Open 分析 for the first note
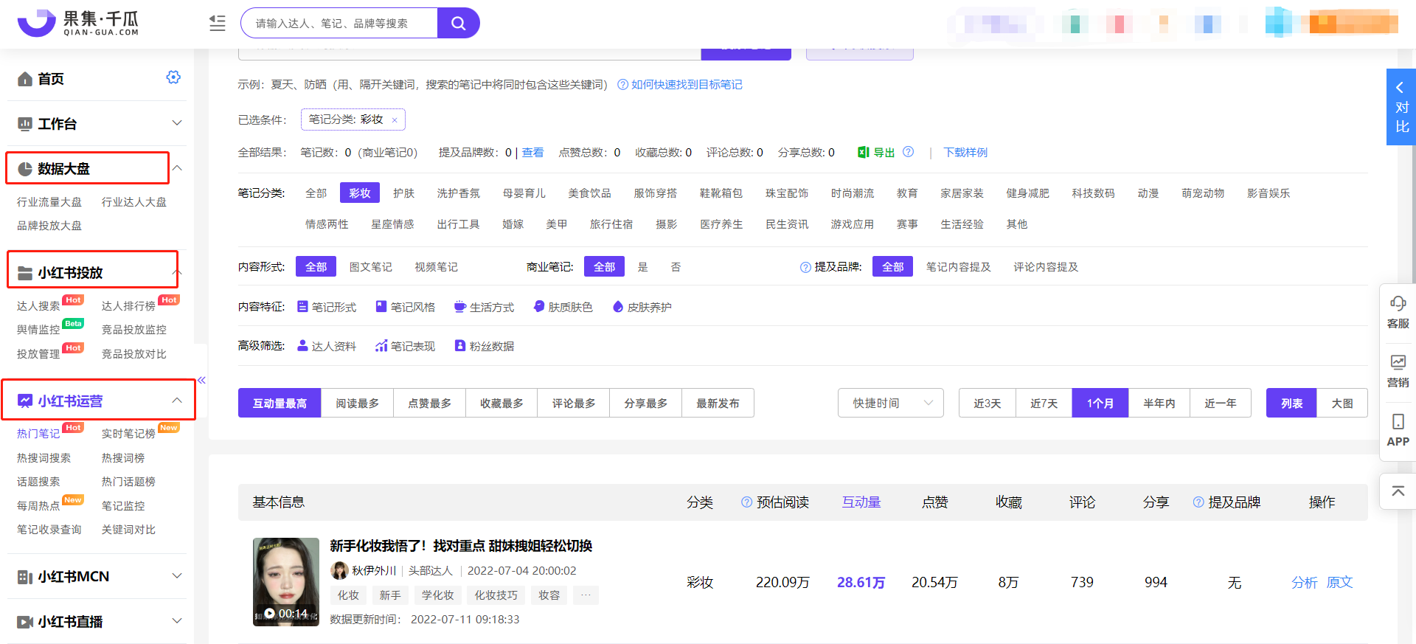1416x644 pixels. coord(1304,583)
